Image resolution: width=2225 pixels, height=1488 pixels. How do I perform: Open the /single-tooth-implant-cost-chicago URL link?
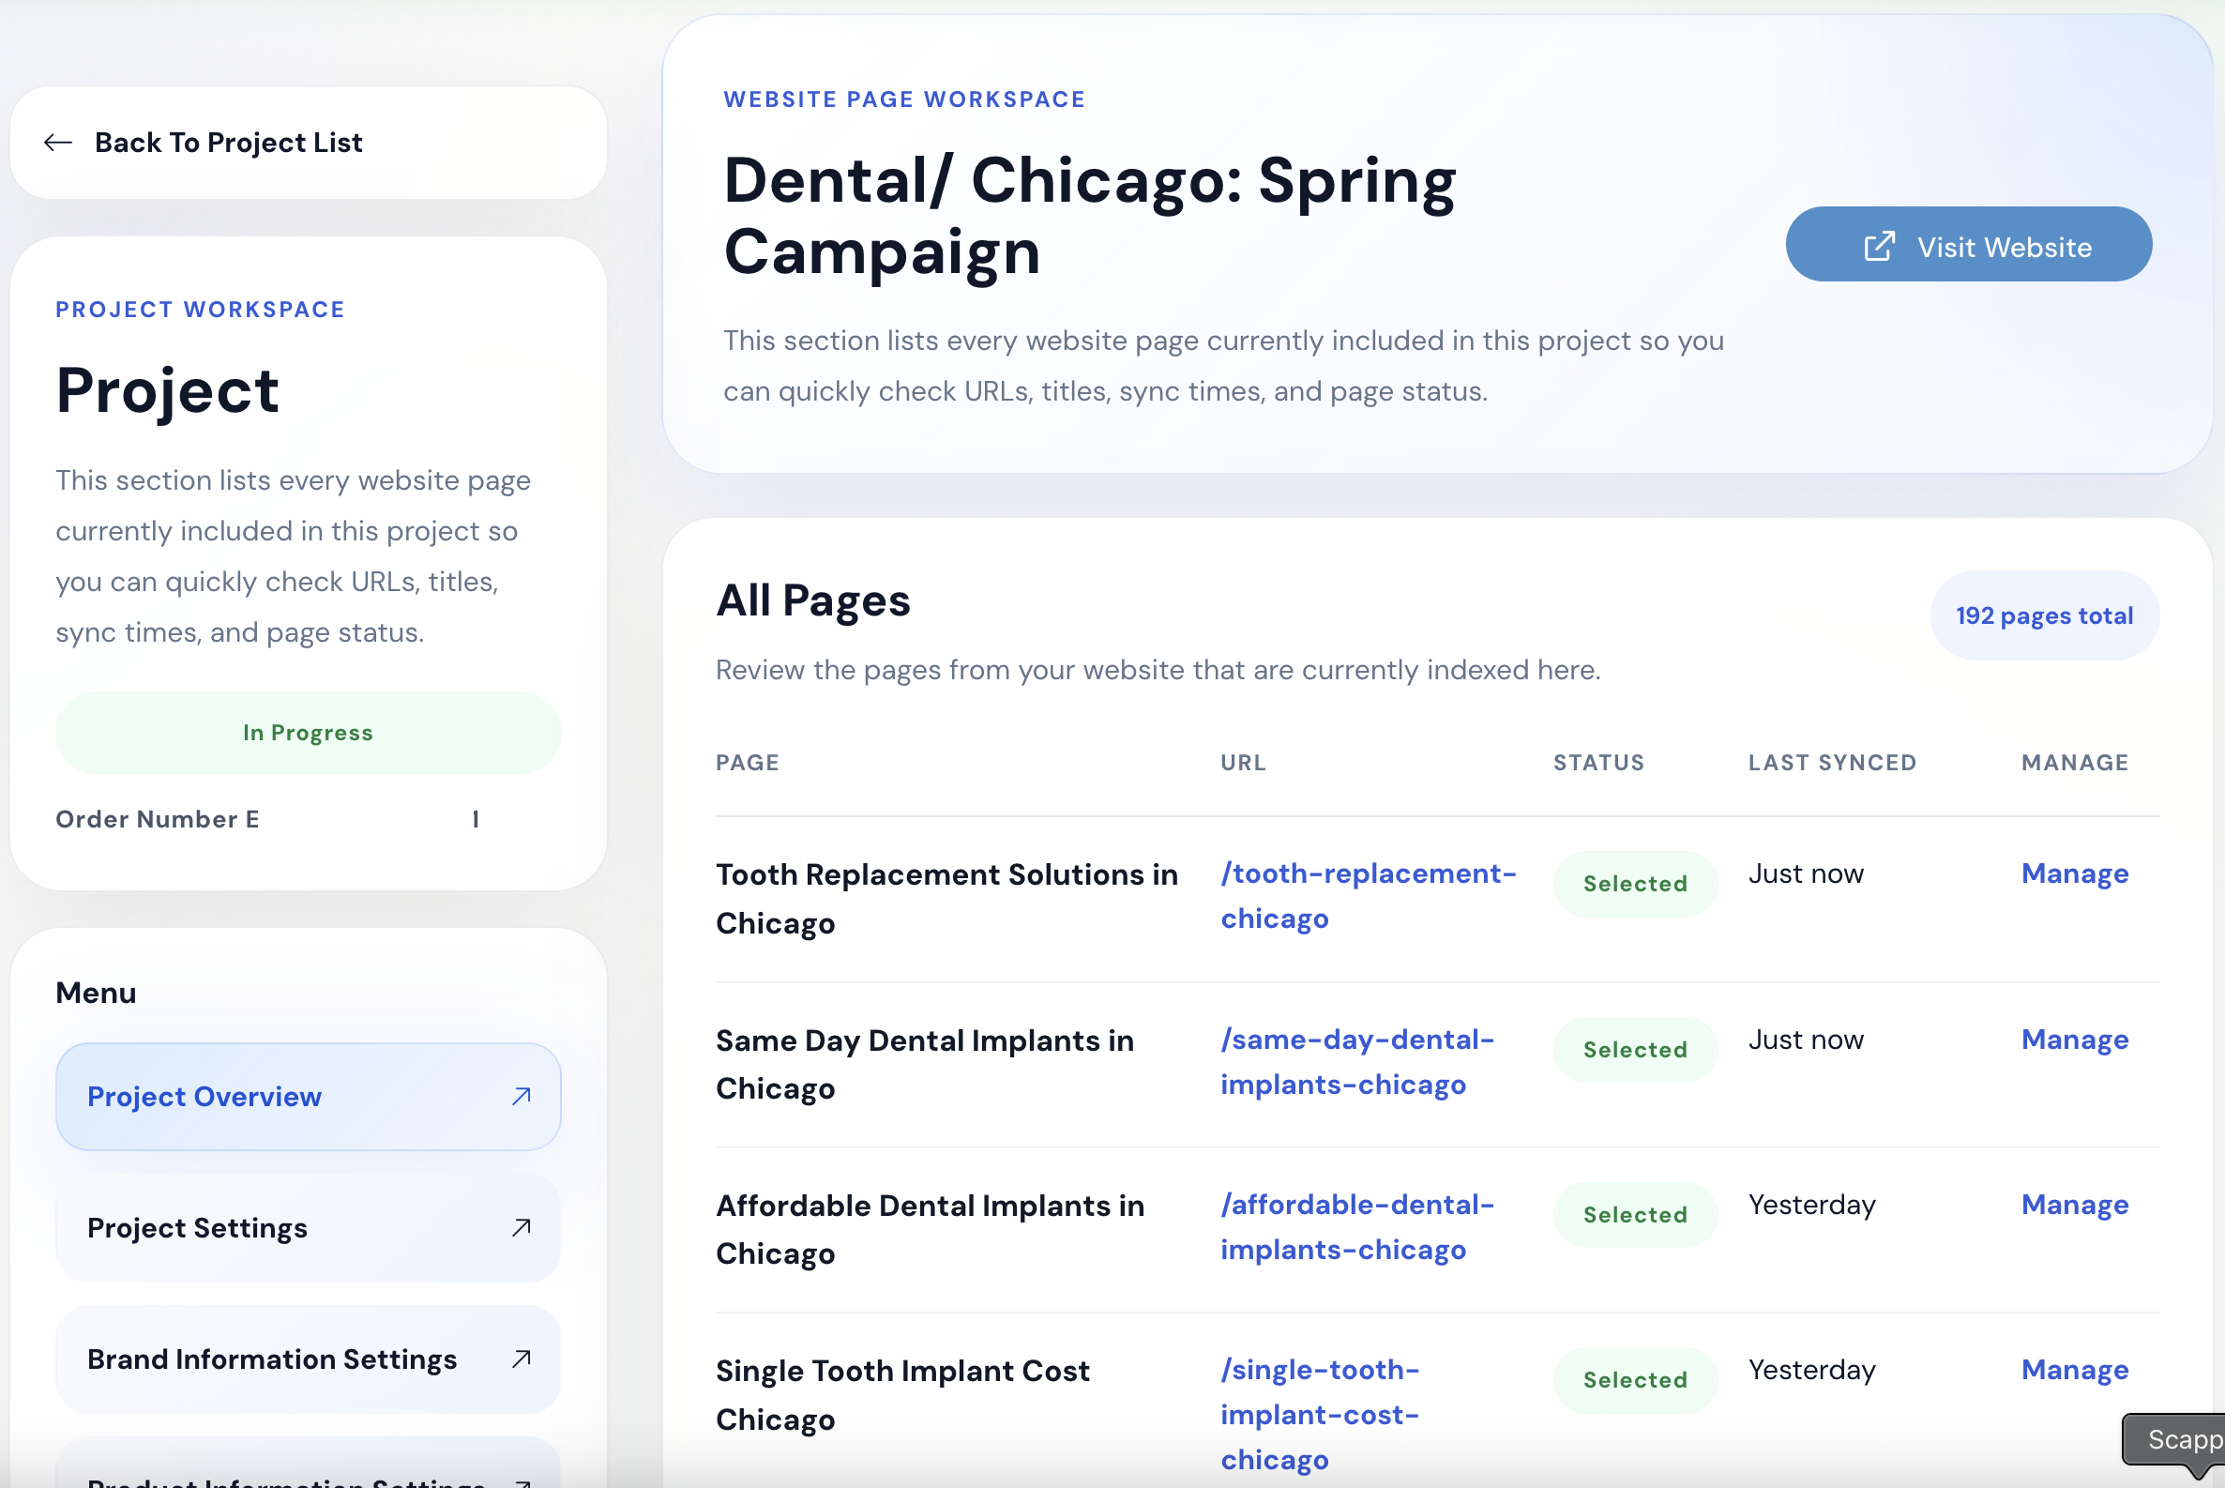1320,1414
